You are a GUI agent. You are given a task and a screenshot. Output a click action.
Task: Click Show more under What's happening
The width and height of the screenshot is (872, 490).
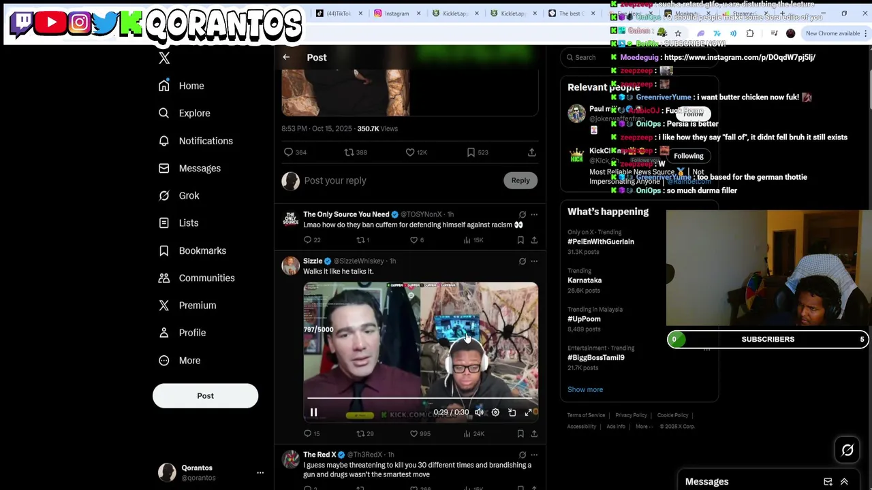click(585, 389)
